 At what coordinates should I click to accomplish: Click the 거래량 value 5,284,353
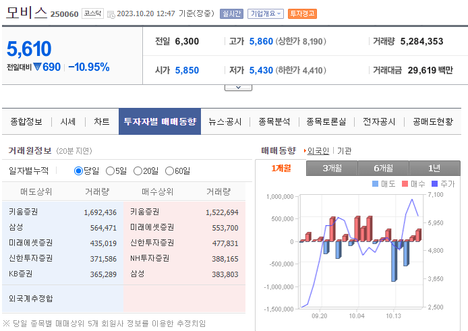421,41
